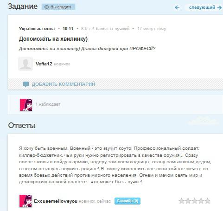Toggle the 'Вы следите' follow button
The image size is (223, 211).
tap(58, 7)
